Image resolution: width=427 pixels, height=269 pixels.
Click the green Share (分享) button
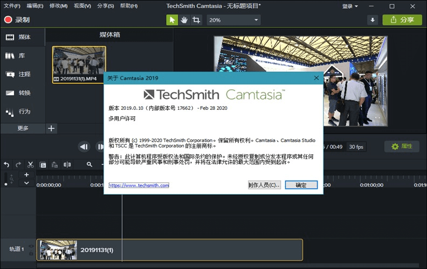(402, 20)
